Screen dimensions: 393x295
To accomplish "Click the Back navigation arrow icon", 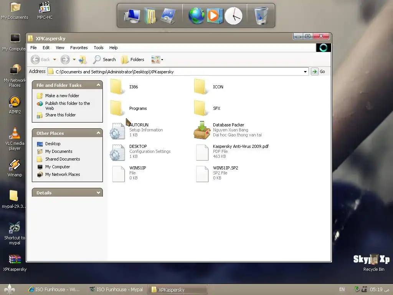I will 35,60.
